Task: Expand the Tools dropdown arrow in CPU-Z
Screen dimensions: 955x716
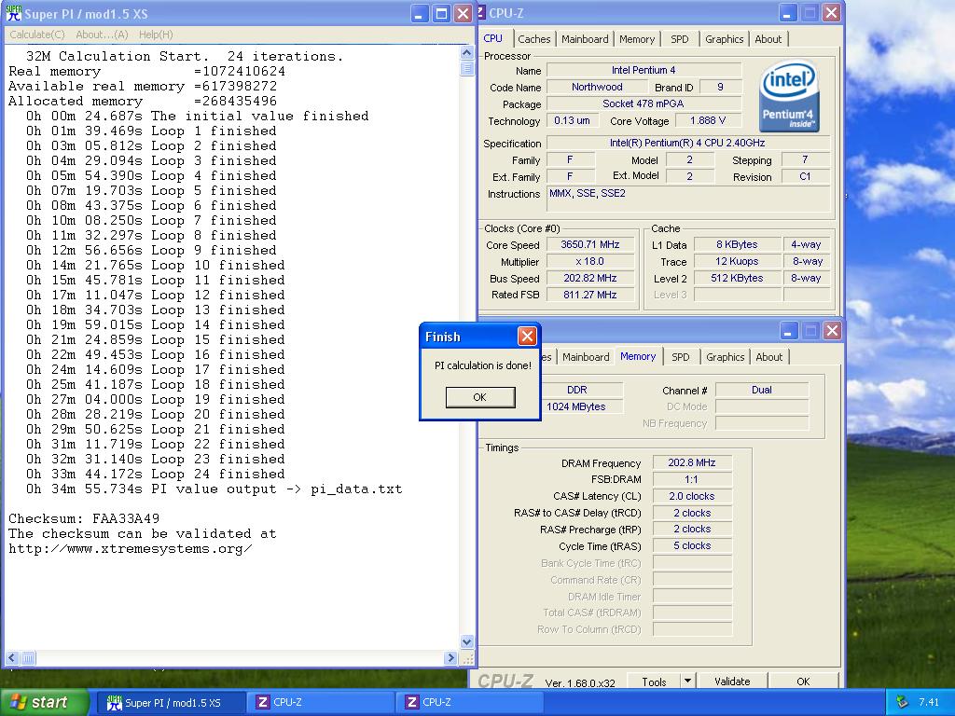Action: click(x=687, y=681)
